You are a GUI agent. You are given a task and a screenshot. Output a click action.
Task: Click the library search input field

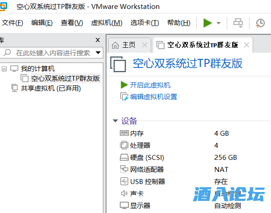[53, 53]
